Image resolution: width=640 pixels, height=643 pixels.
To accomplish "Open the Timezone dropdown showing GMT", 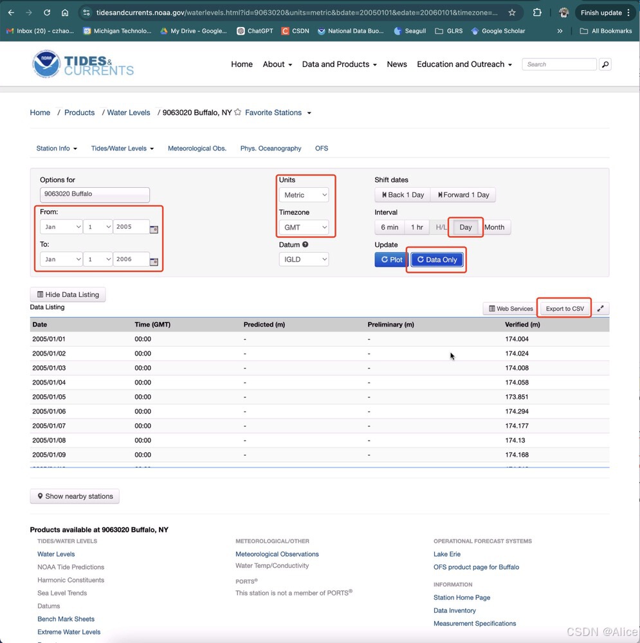I will 304,227.
